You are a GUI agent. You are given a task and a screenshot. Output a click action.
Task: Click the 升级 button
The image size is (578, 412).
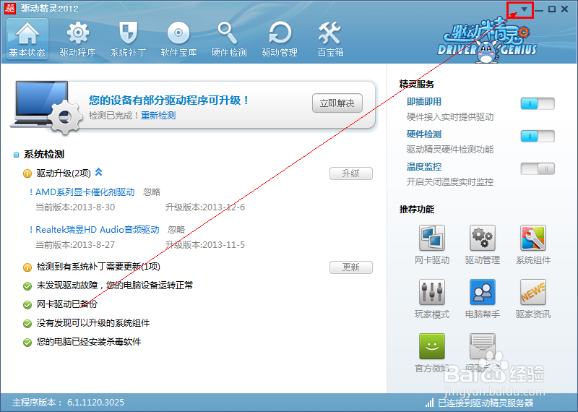[350, 173]
